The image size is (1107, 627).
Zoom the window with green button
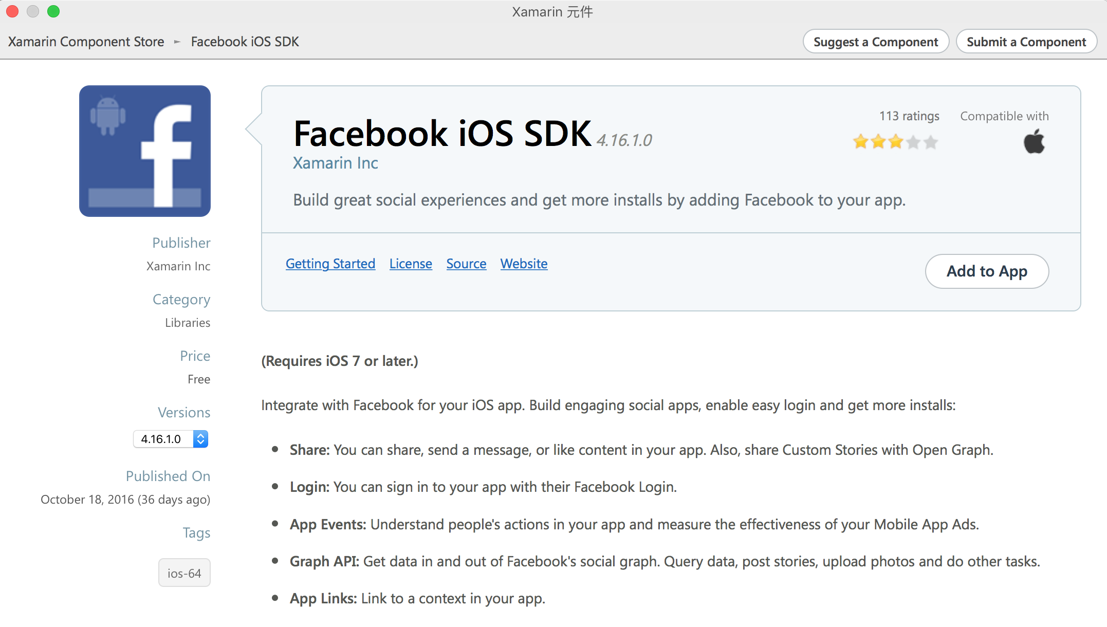(x=53, y=11)
